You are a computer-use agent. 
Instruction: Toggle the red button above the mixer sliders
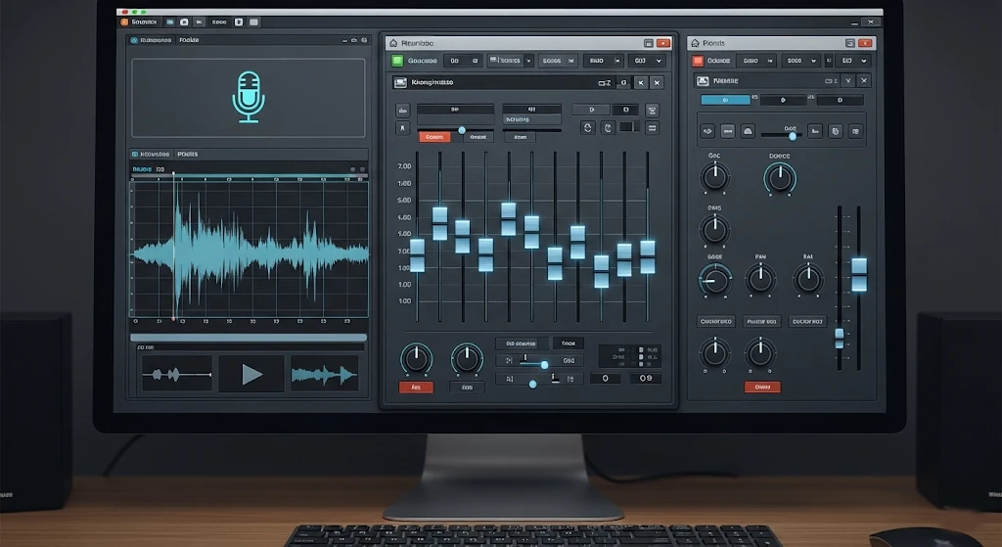(434, 137)
